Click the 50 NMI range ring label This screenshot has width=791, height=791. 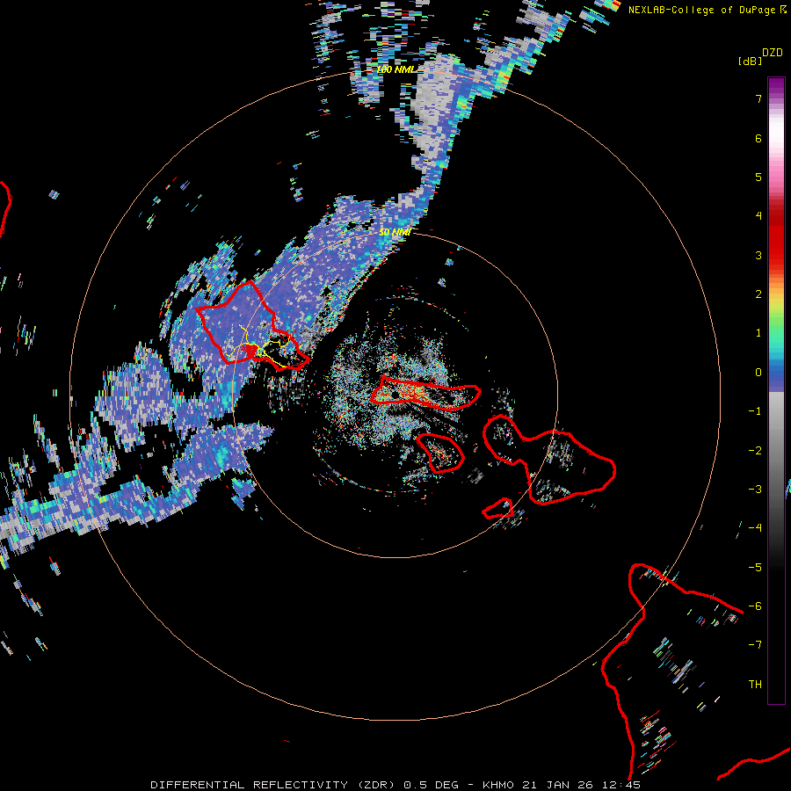[395, 232]
